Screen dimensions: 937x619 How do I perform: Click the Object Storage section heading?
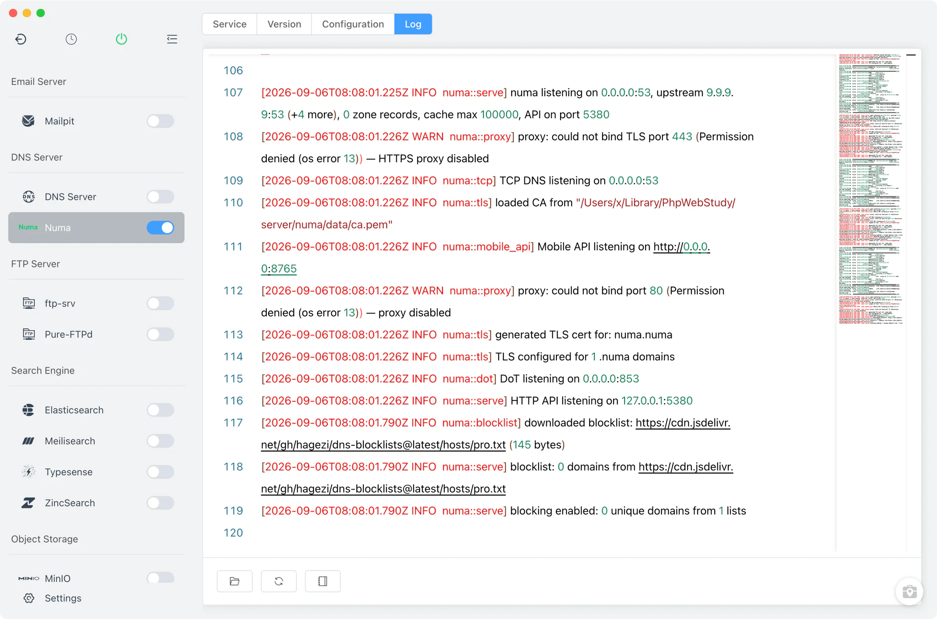[44, 539]
